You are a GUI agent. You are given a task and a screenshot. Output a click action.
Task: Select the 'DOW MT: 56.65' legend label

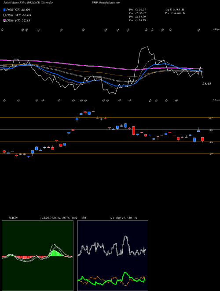[18, 15]
